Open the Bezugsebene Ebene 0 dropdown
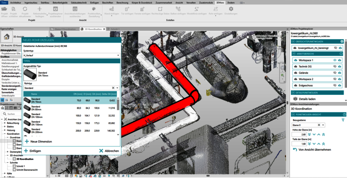The width and height of the screenshot is (347, 178). click(323, 125)
